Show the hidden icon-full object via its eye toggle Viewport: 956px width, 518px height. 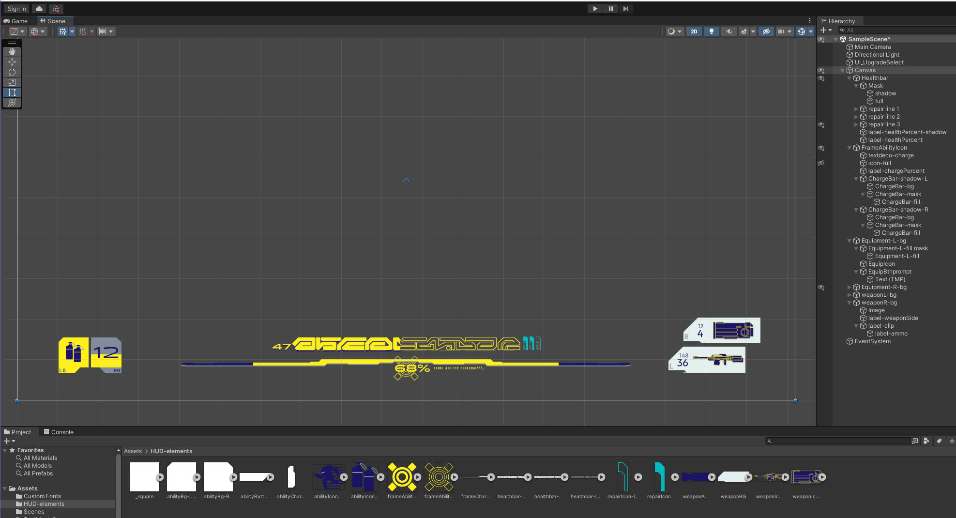pos(821,163)
